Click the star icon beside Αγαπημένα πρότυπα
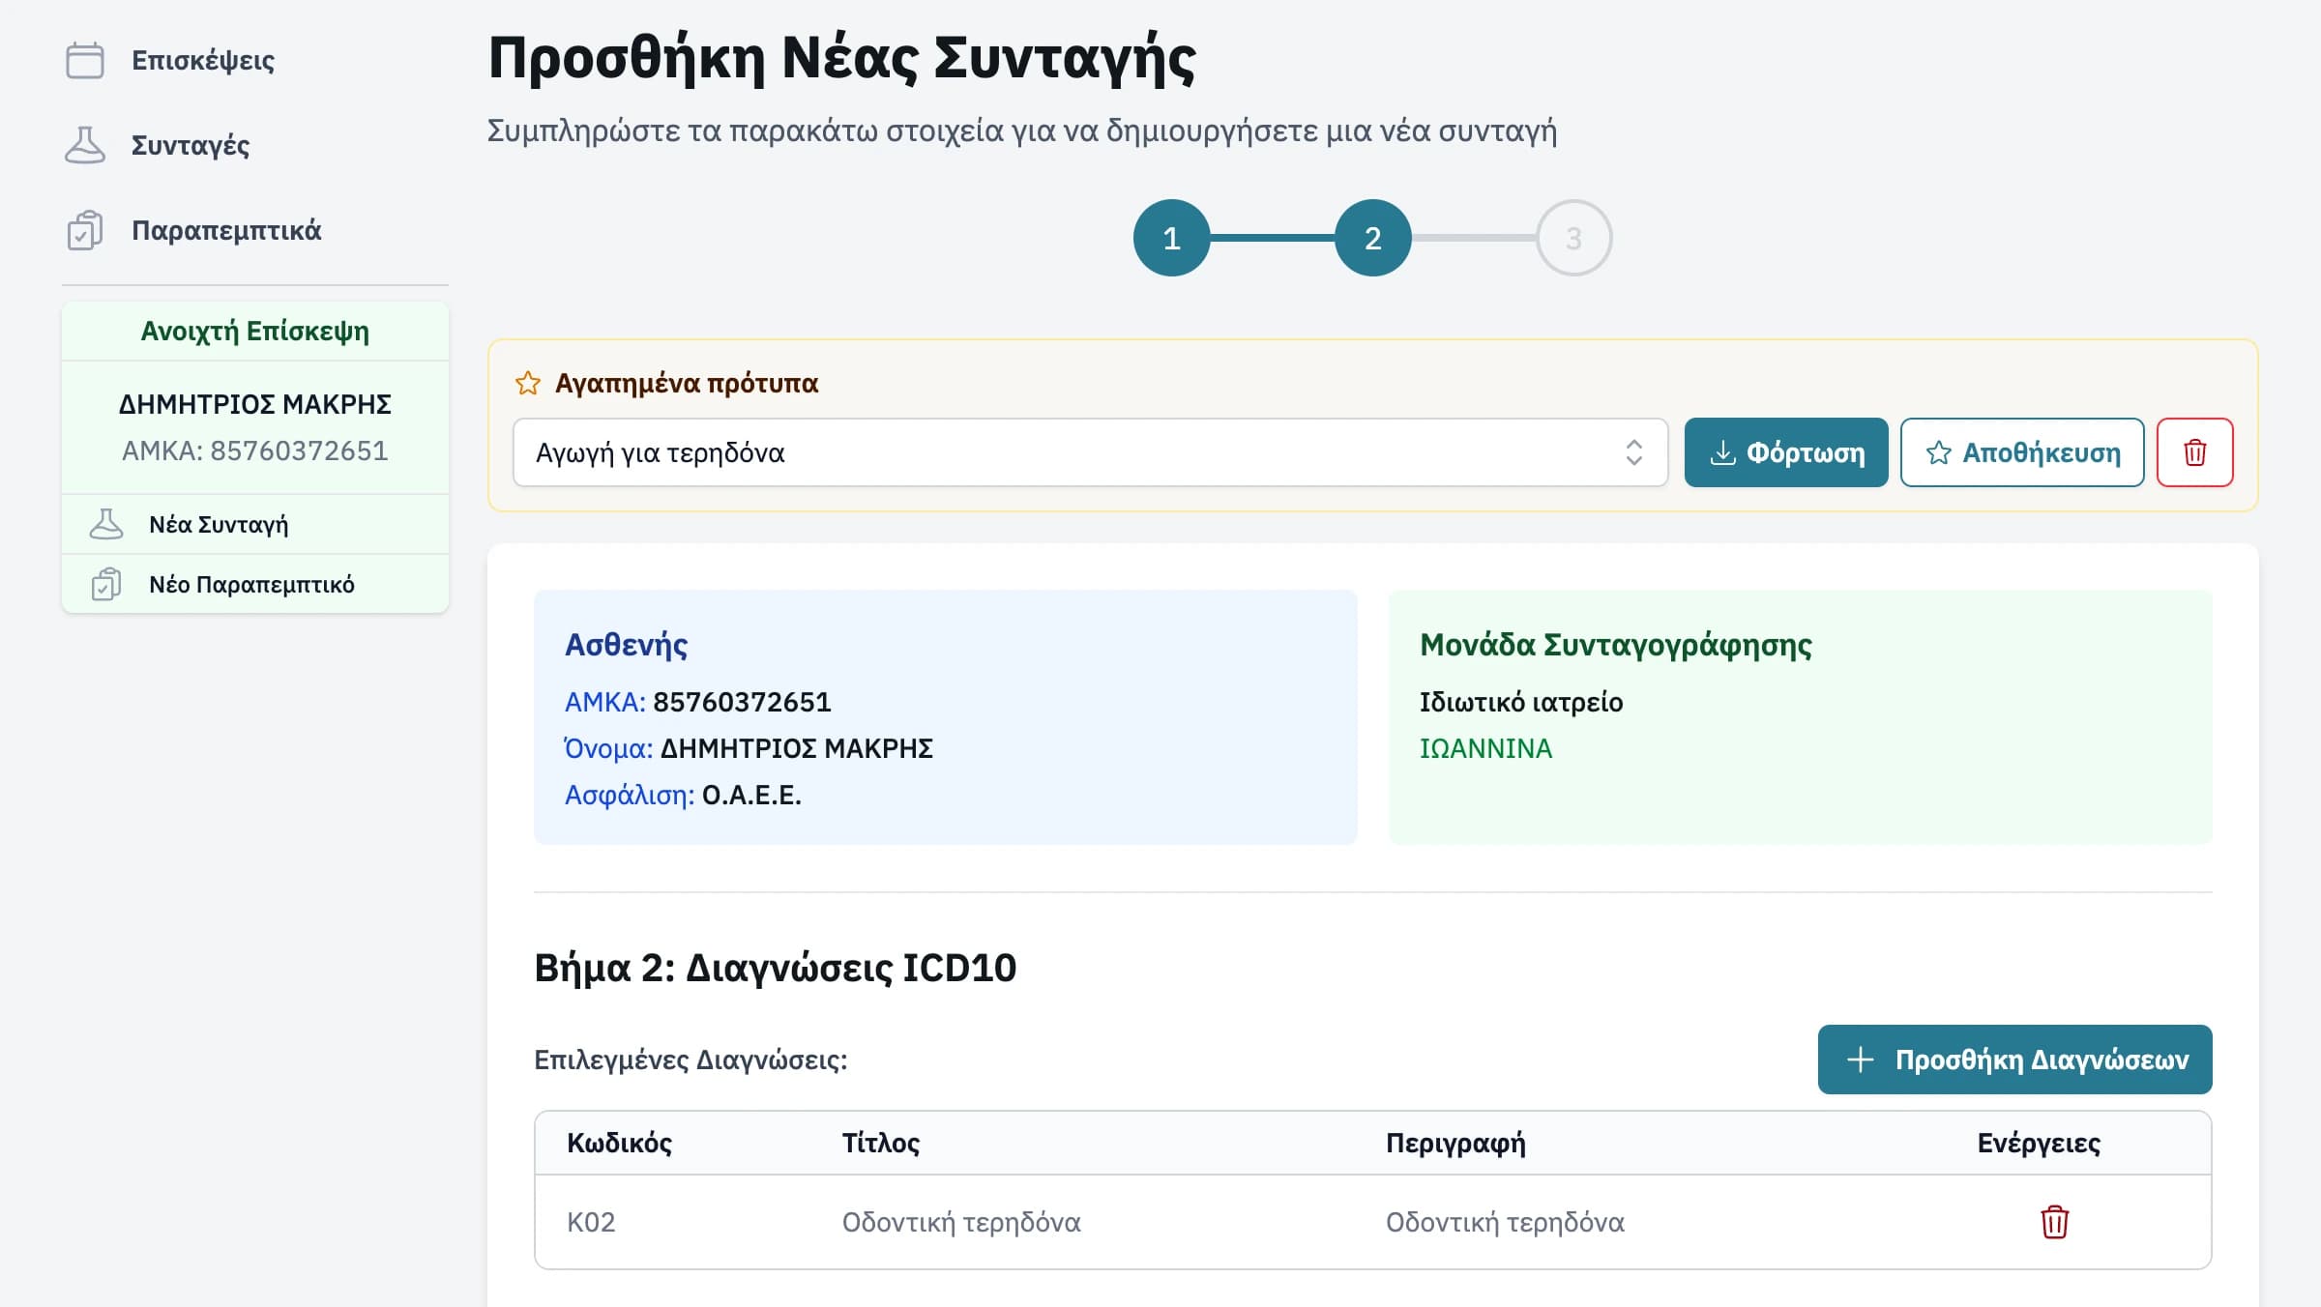The image size is (2321, 1307). pos(528,383)
